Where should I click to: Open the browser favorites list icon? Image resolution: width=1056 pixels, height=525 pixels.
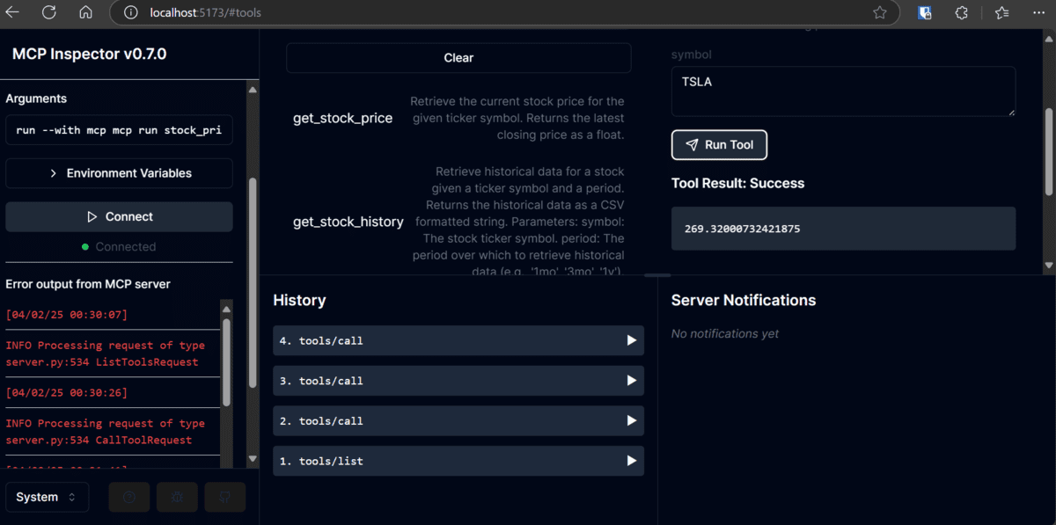1001,13
